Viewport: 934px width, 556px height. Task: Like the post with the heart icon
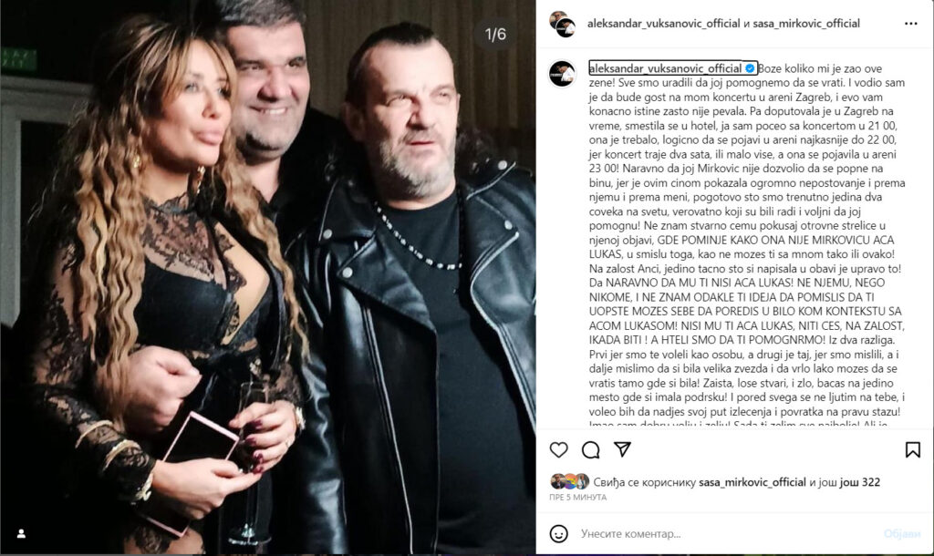[558, 449]
